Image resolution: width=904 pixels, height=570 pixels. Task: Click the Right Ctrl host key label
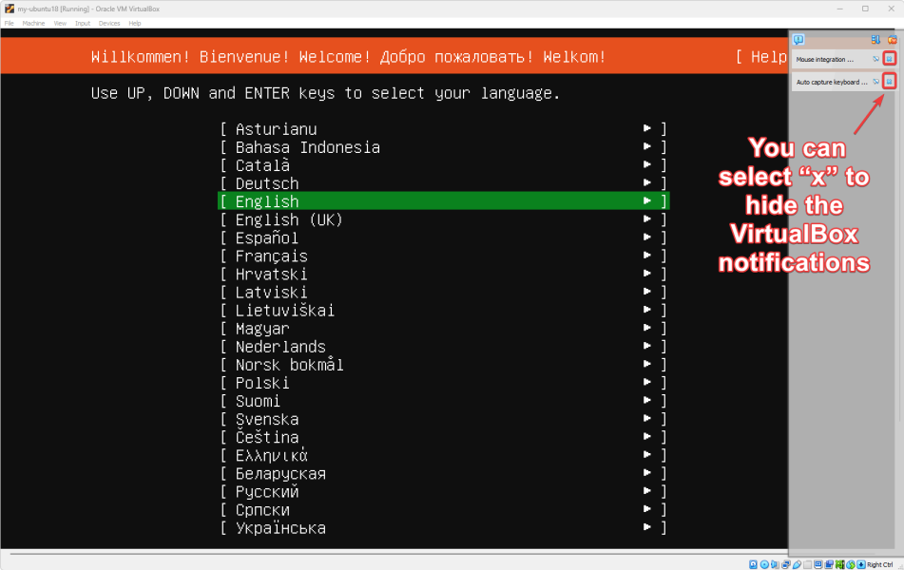click(x=880, y=565)
